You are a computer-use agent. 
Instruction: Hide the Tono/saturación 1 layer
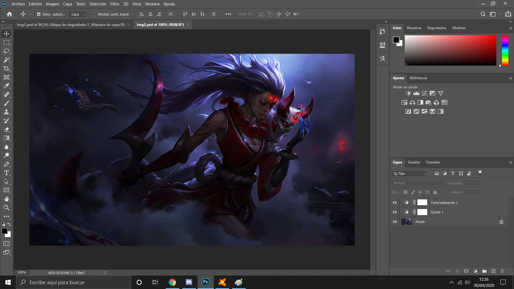395,203
